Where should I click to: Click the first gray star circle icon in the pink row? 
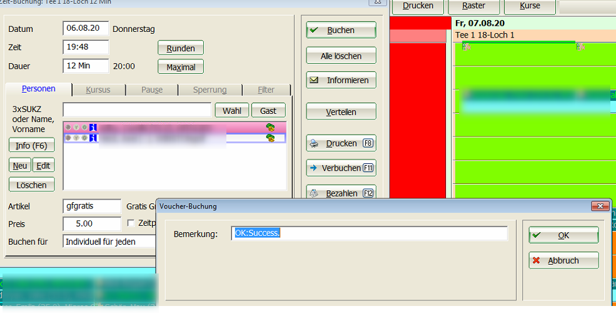pos(68,128)
